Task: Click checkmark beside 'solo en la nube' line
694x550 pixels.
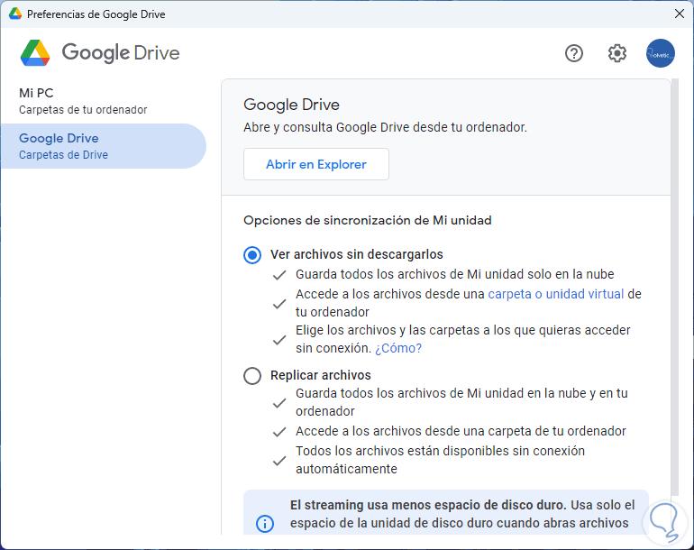Action: [279, 275]
